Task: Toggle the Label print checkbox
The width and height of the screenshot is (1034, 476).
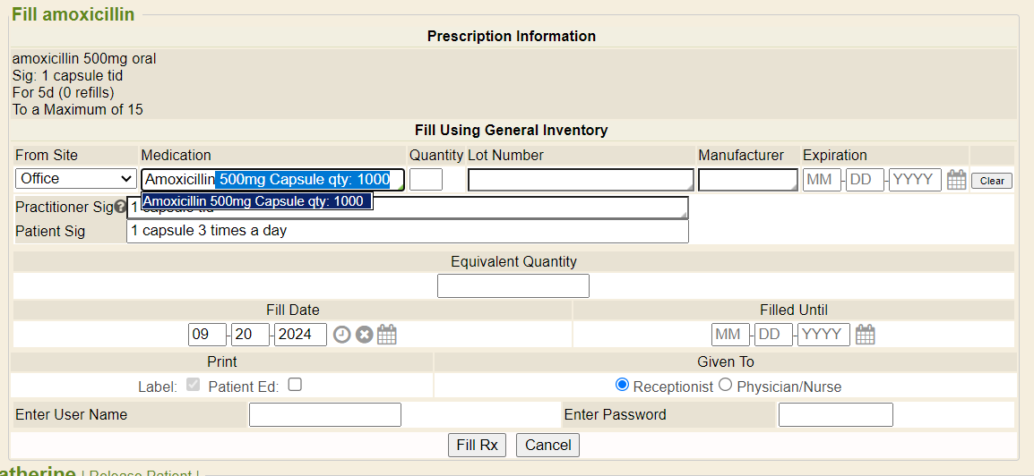Action: pyautogui.click(x=193, y=385)
